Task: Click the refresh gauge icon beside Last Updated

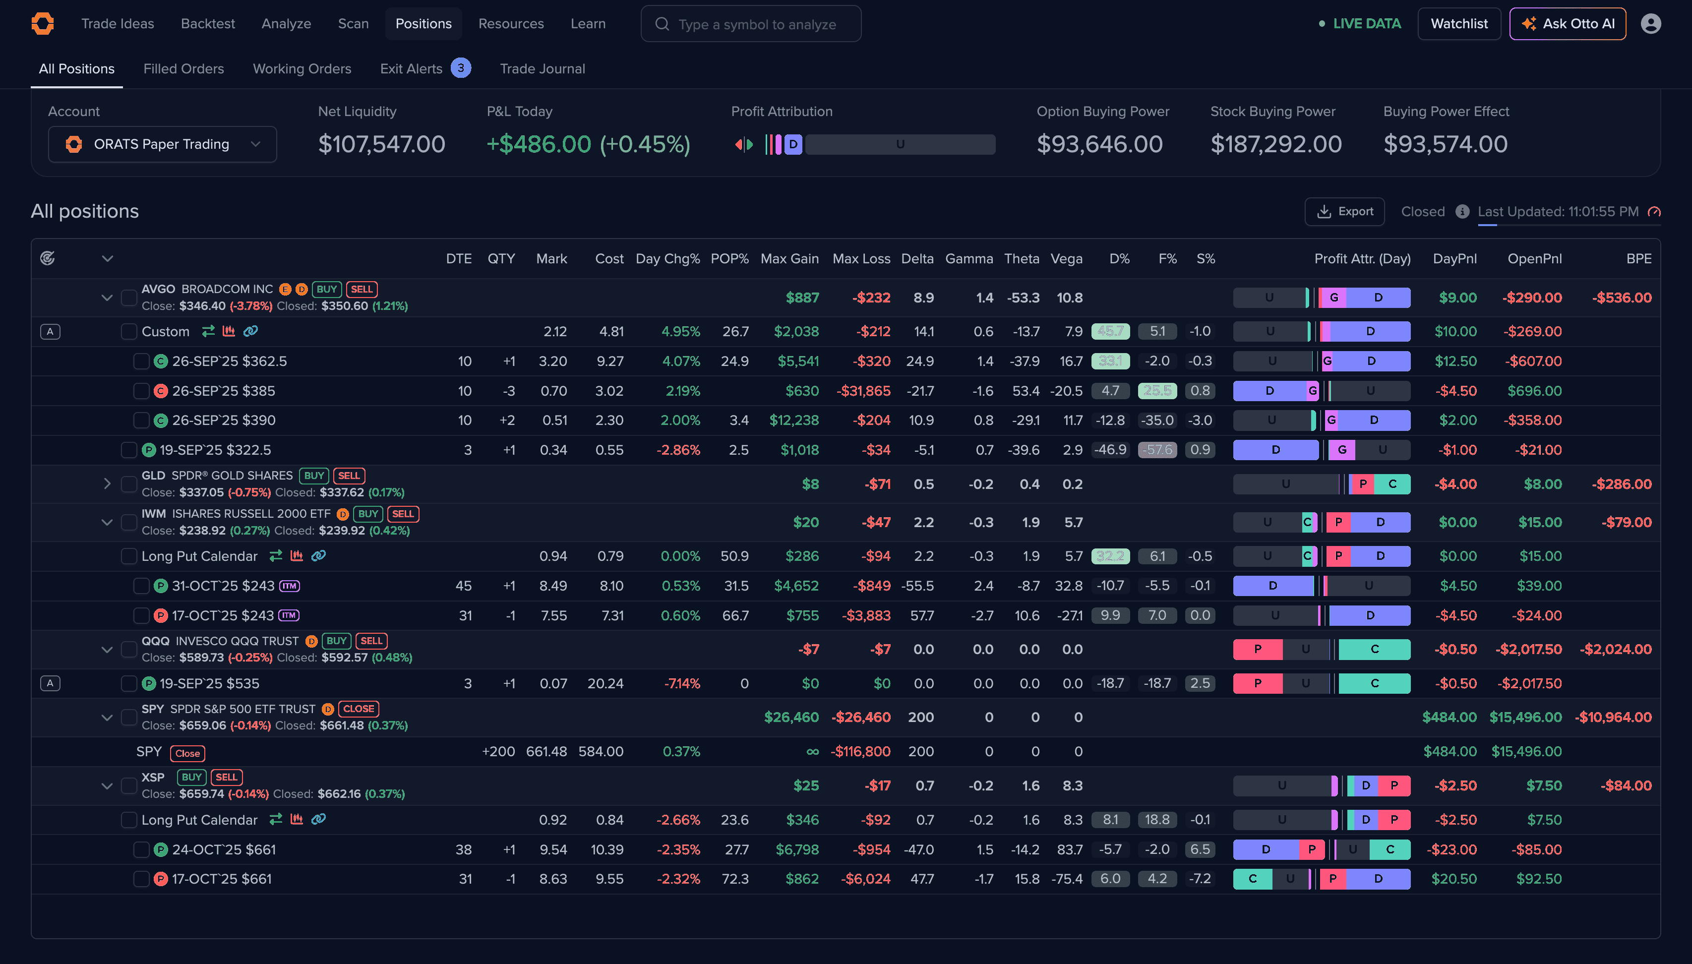Action: pos(1654,212)
